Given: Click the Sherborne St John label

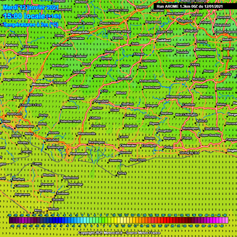Looking at the screenshot, I should coord(80,23).
